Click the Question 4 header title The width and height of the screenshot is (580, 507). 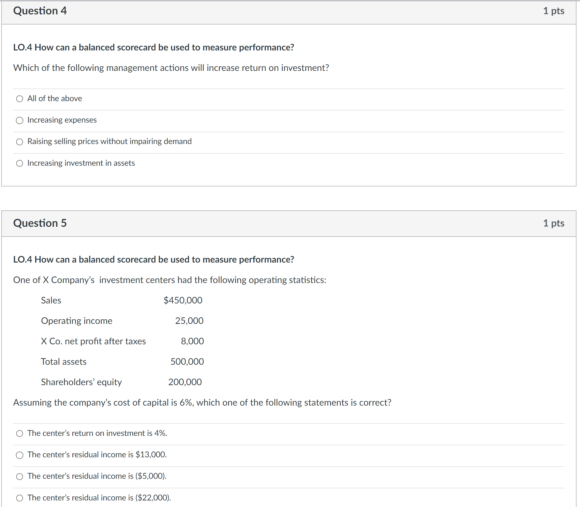coord(40,11)
